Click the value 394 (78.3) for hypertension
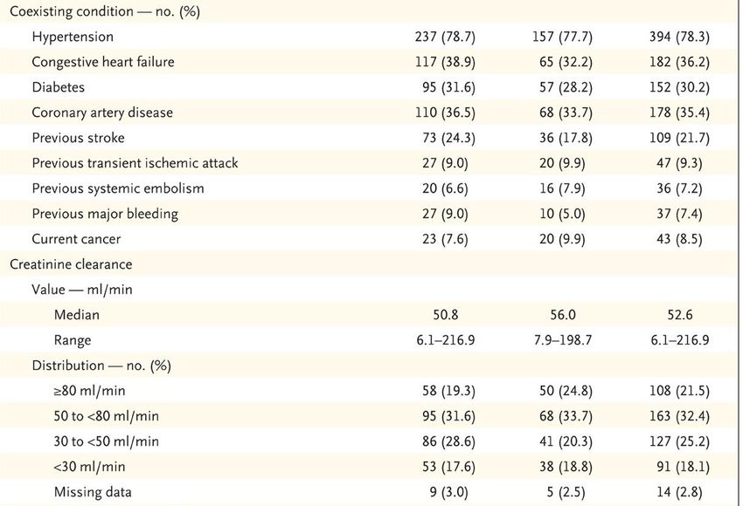The width and height of the screenshot is (743, 506). pos(679,37)
